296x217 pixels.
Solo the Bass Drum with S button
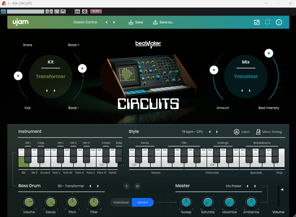[127, 186]
